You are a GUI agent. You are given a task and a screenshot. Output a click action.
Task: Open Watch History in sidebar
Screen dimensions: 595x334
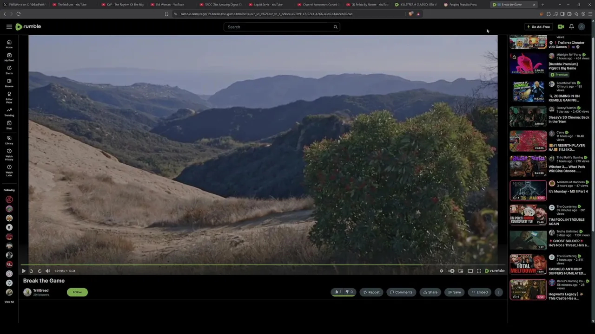click(9, 154)
